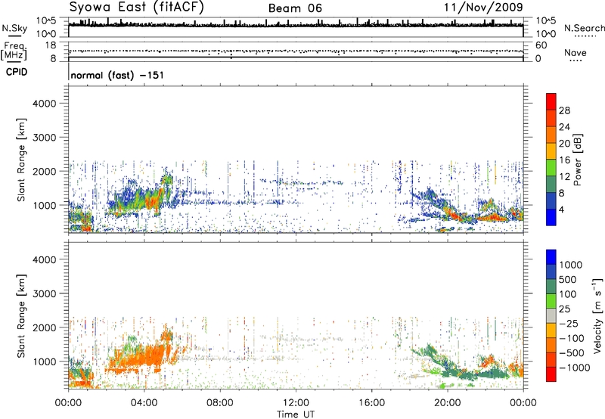Click the "28" value on Power colorbar
605x419 pixels.
click(x=564, y=110)
